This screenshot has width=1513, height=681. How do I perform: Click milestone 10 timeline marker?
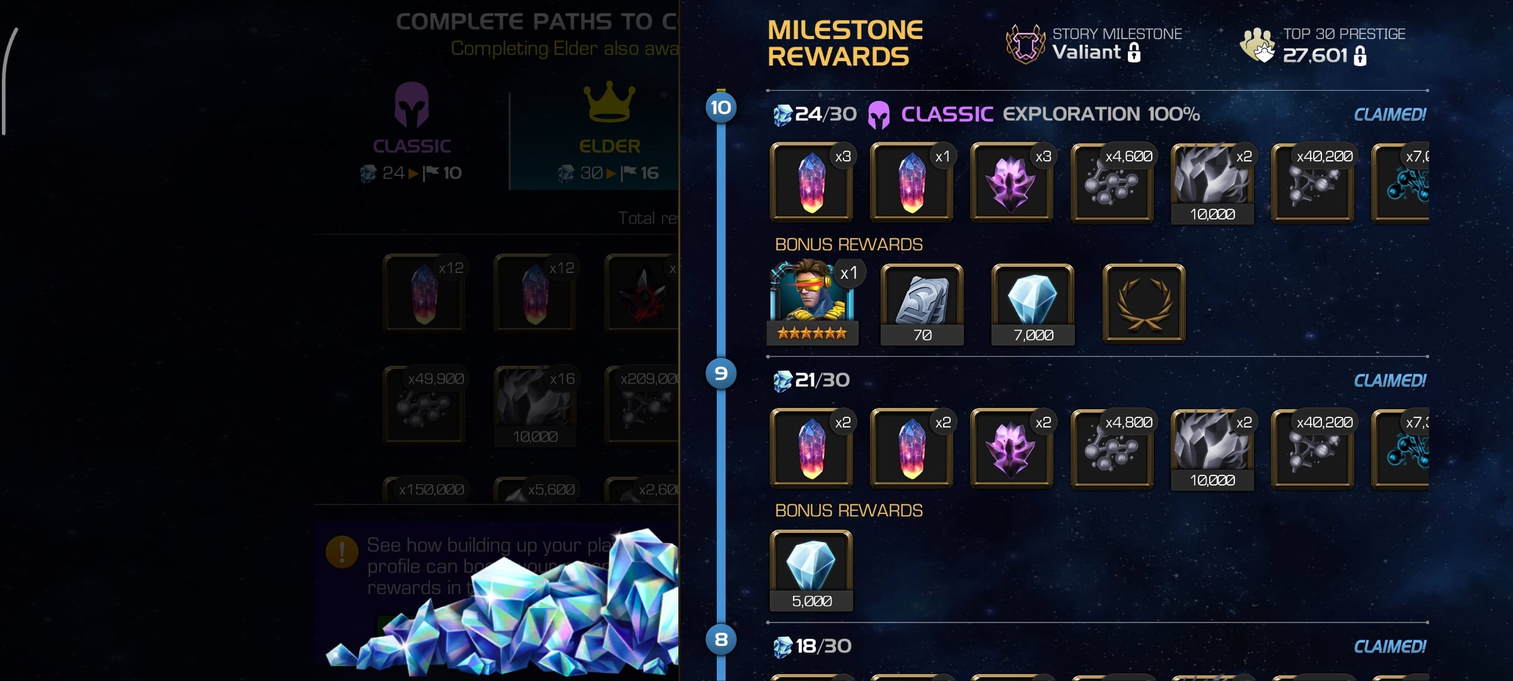(721, 108)
